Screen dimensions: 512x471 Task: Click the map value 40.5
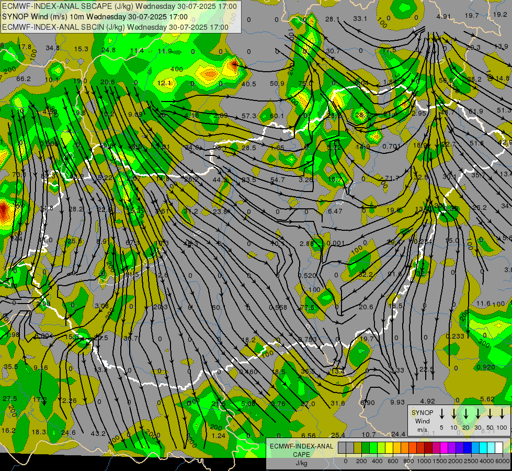coord(248,84)
